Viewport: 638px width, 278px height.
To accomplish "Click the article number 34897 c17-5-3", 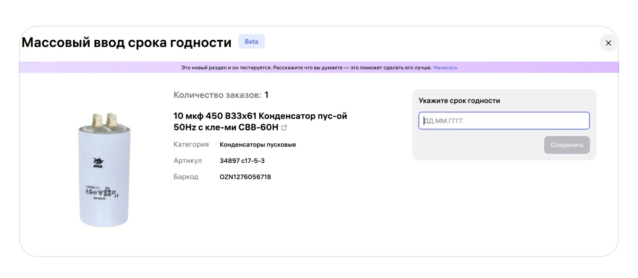I will (242, 161).
